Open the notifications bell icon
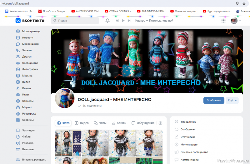This screenshot has width=250, height=164. point(107,21)
